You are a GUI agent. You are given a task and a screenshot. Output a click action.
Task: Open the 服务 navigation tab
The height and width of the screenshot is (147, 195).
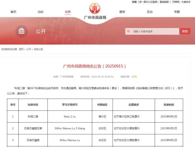122,12
